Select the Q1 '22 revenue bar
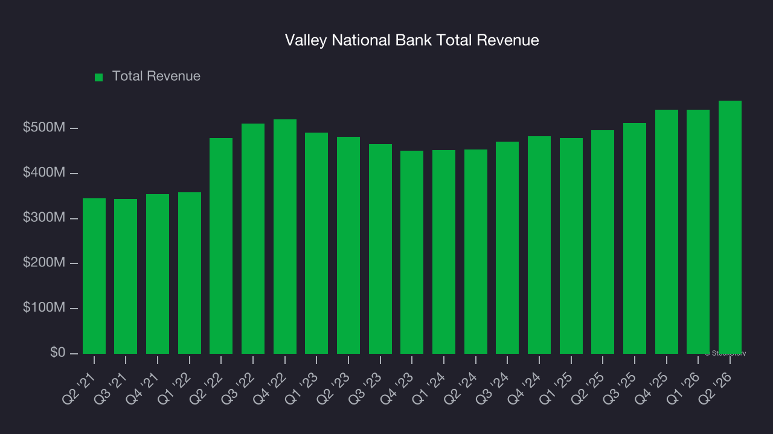This screenshot has width=773, height=434. click(190, 273)
